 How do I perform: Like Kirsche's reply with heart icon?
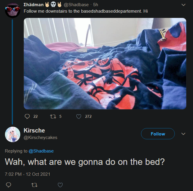[x=60, y=185]
